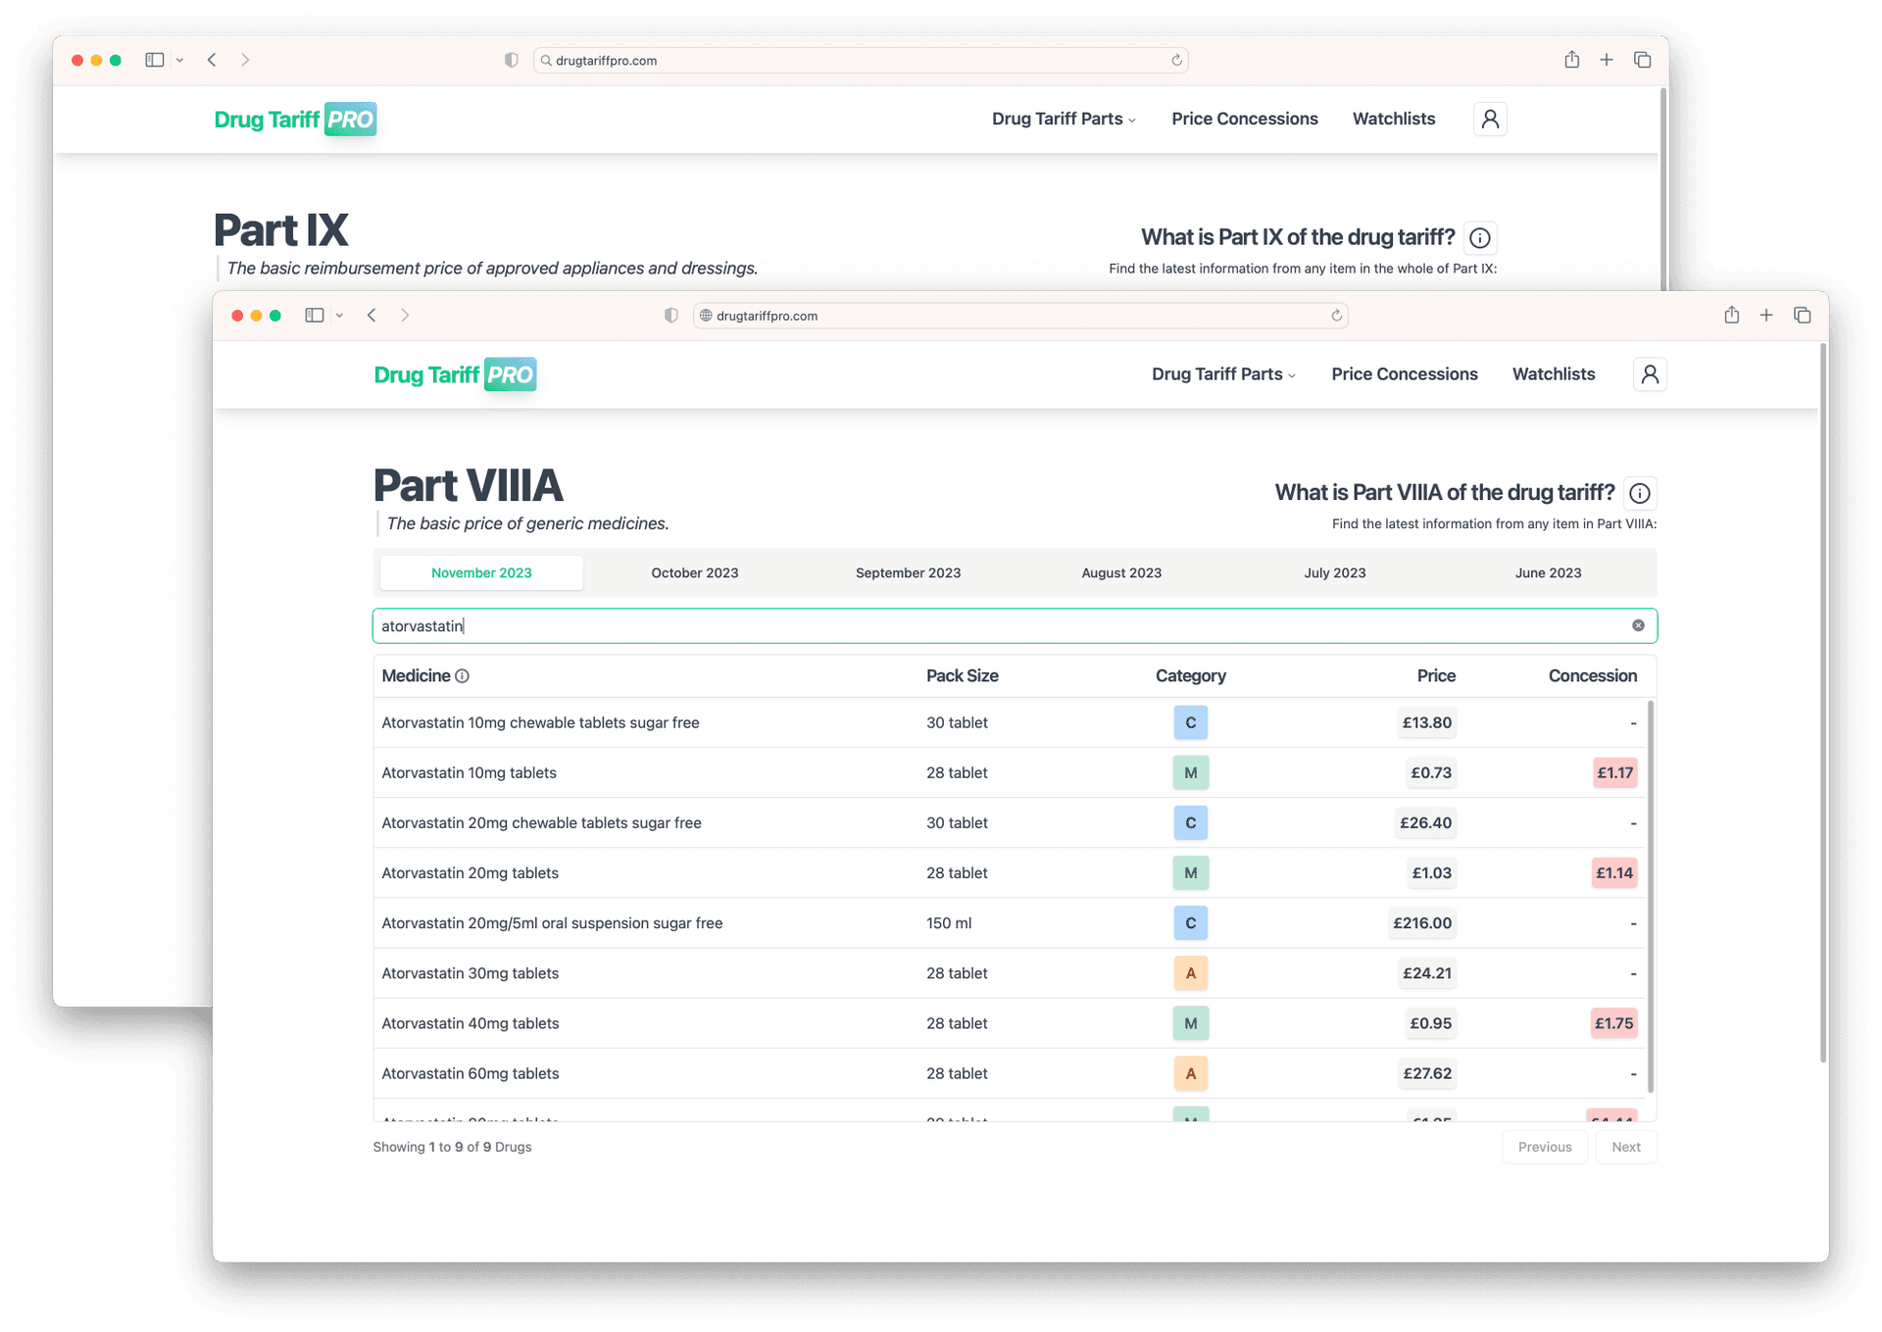Viewport: 1882px width, 1332px height.
Task: Clear the atorvastatin search with X icon
Action: coord(1638,625)
